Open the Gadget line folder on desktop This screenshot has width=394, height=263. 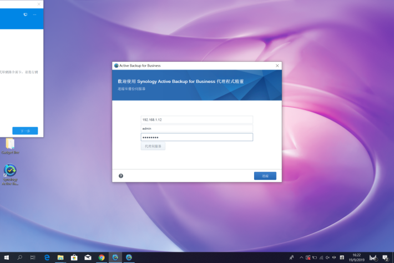[10, 146]
